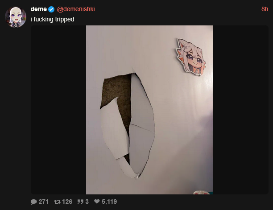The image size is (273, 210).
Task: Click the quote marks icon
Action: (80, 202)
